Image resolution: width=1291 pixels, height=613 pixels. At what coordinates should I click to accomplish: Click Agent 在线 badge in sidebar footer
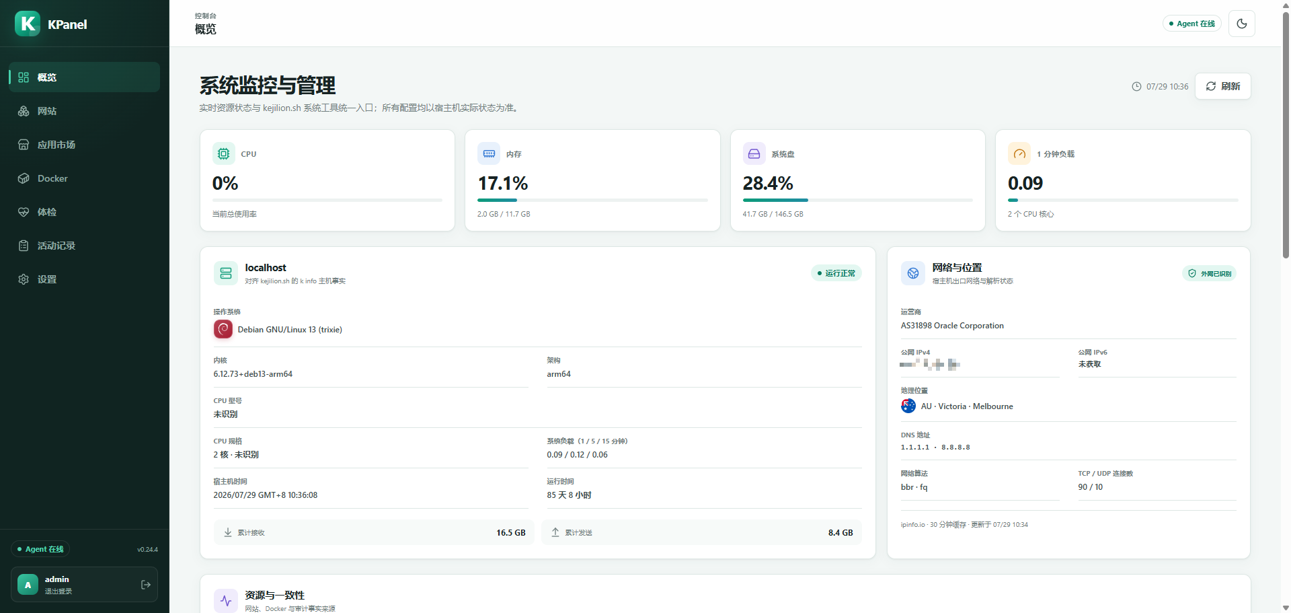[40, 549]
